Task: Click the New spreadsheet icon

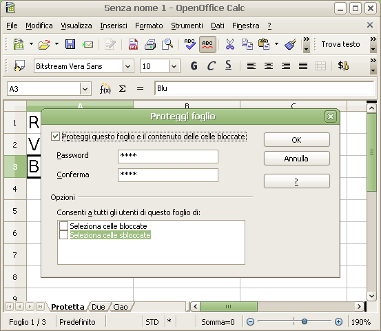Action: pyautogui.click(x=19, y=44)
